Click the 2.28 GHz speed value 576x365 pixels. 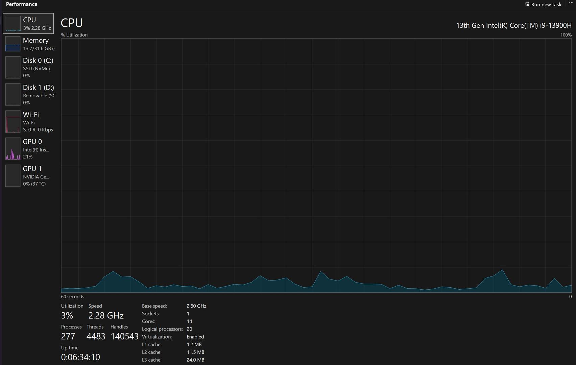tap(106, 316)
